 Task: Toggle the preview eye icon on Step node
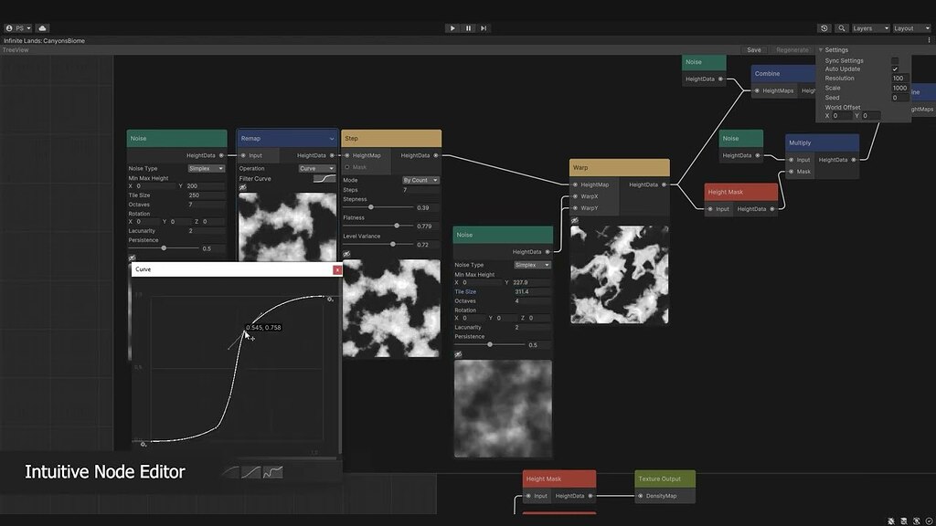click(x=346, y=253)
